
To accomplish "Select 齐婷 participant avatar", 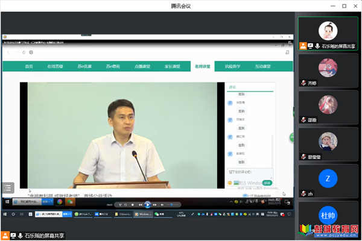I will pyautogui.click(x=328, y=68).
